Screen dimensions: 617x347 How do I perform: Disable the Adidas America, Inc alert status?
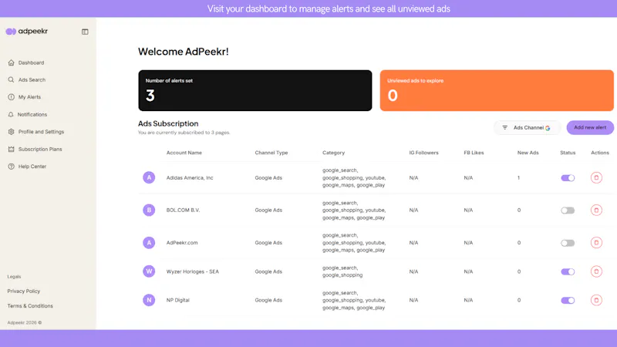point(568,178)
